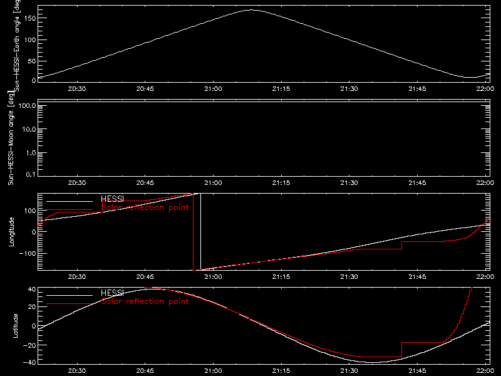Click 21:00 time label under Earth angle plot
The height and width of the screenshot is (376, 501).
tap(213, 89)
